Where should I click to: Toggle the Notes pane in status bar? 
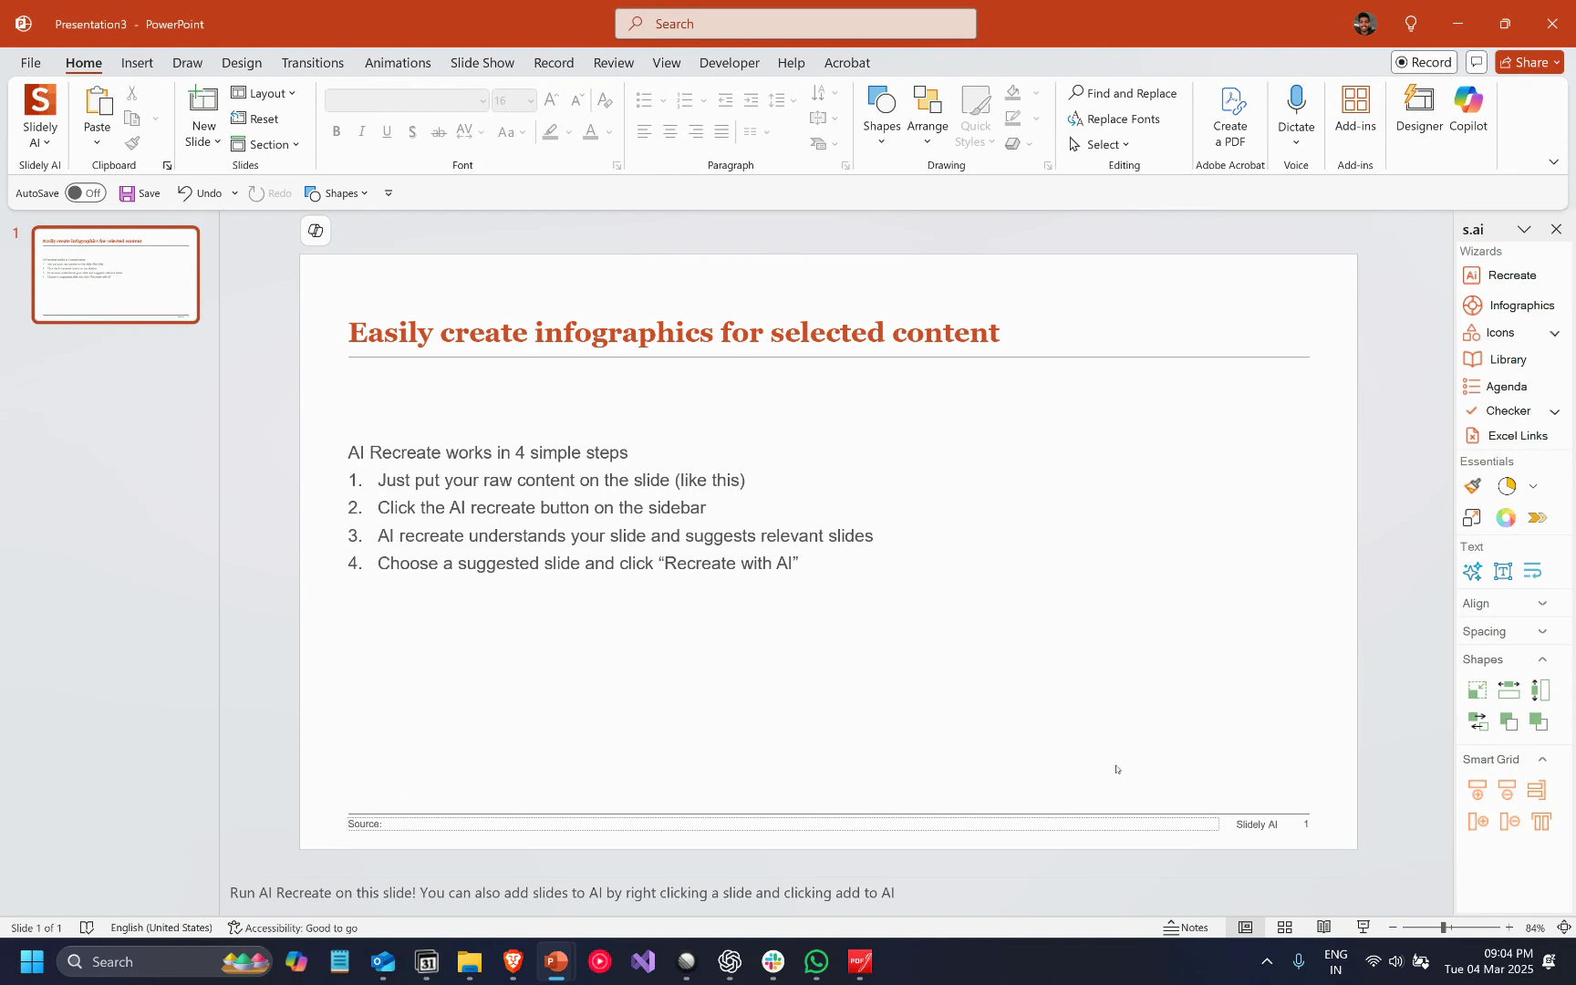click(x=1187, y=928)
